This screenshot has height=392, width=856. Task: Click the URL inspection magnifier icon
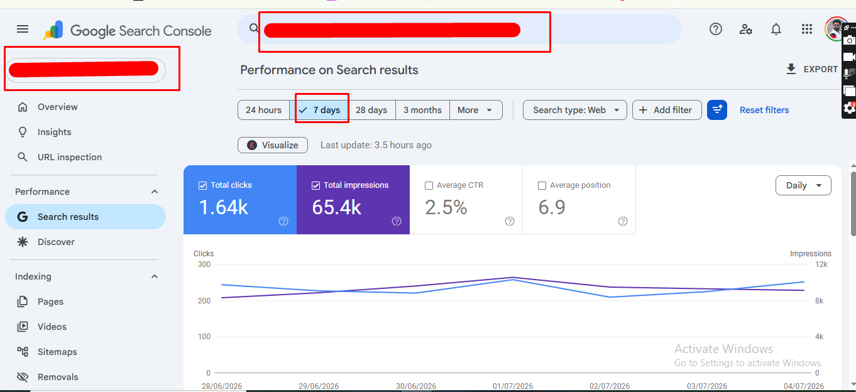tap(23, 157)
